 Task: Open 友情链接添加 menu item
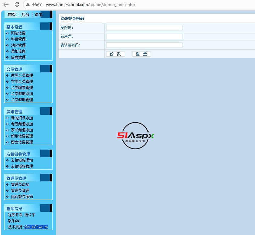22,160
